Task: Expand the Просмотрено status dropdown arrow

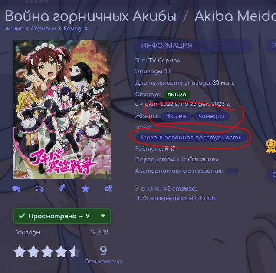Action: pos(103,216)
